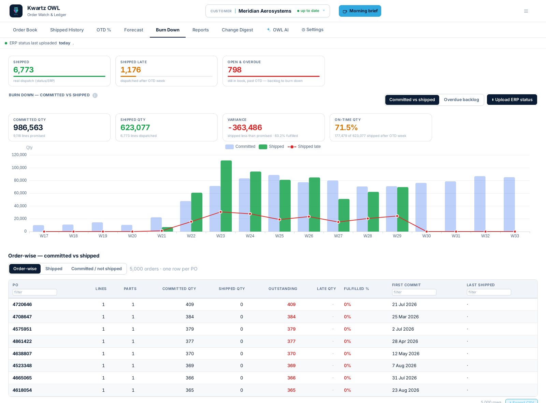Image resolution: width=546 pixels, height=403 pixels.
Task: Open the customer dropdown Meridian Aerosystems
Action: (268, 11)
